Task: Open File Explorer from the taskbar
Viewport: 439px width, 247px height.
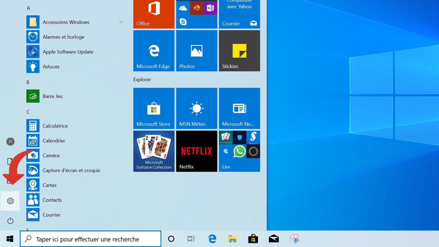Action: point(232,239)
